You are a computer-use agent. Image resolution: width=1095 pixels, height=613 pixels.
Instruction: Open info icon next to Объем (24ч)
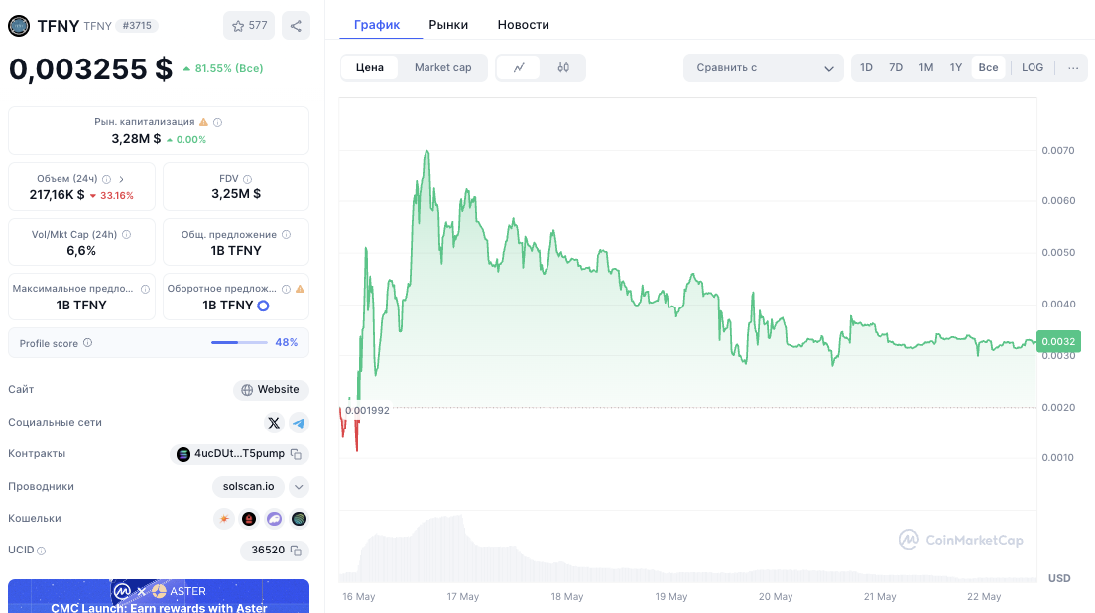click(107, 179)
